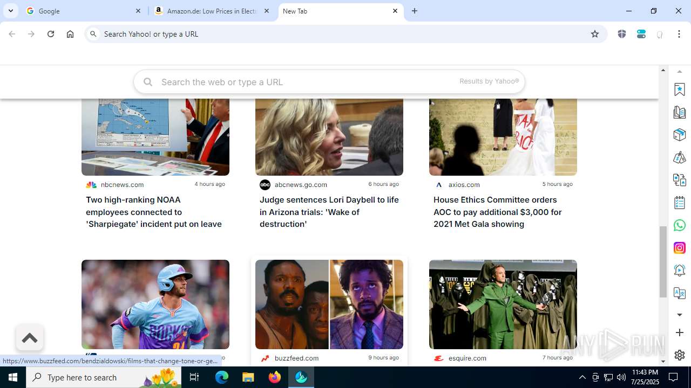Click the taskbar Type here to search box
The width and height of the screenshot is (691, 388).
(105, 377)
